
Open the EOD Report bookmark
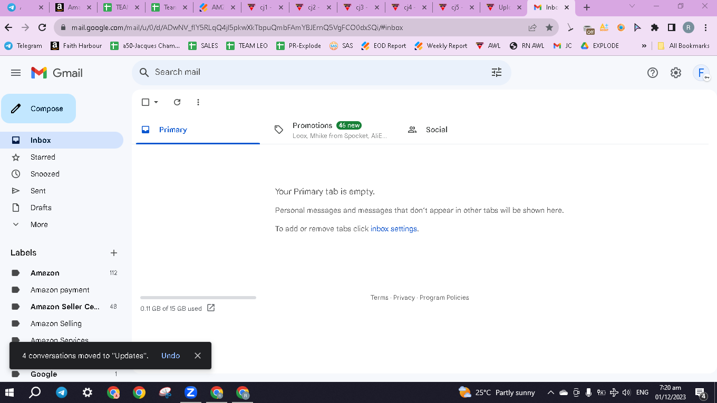pyautogui.click(x=384, y=46)
